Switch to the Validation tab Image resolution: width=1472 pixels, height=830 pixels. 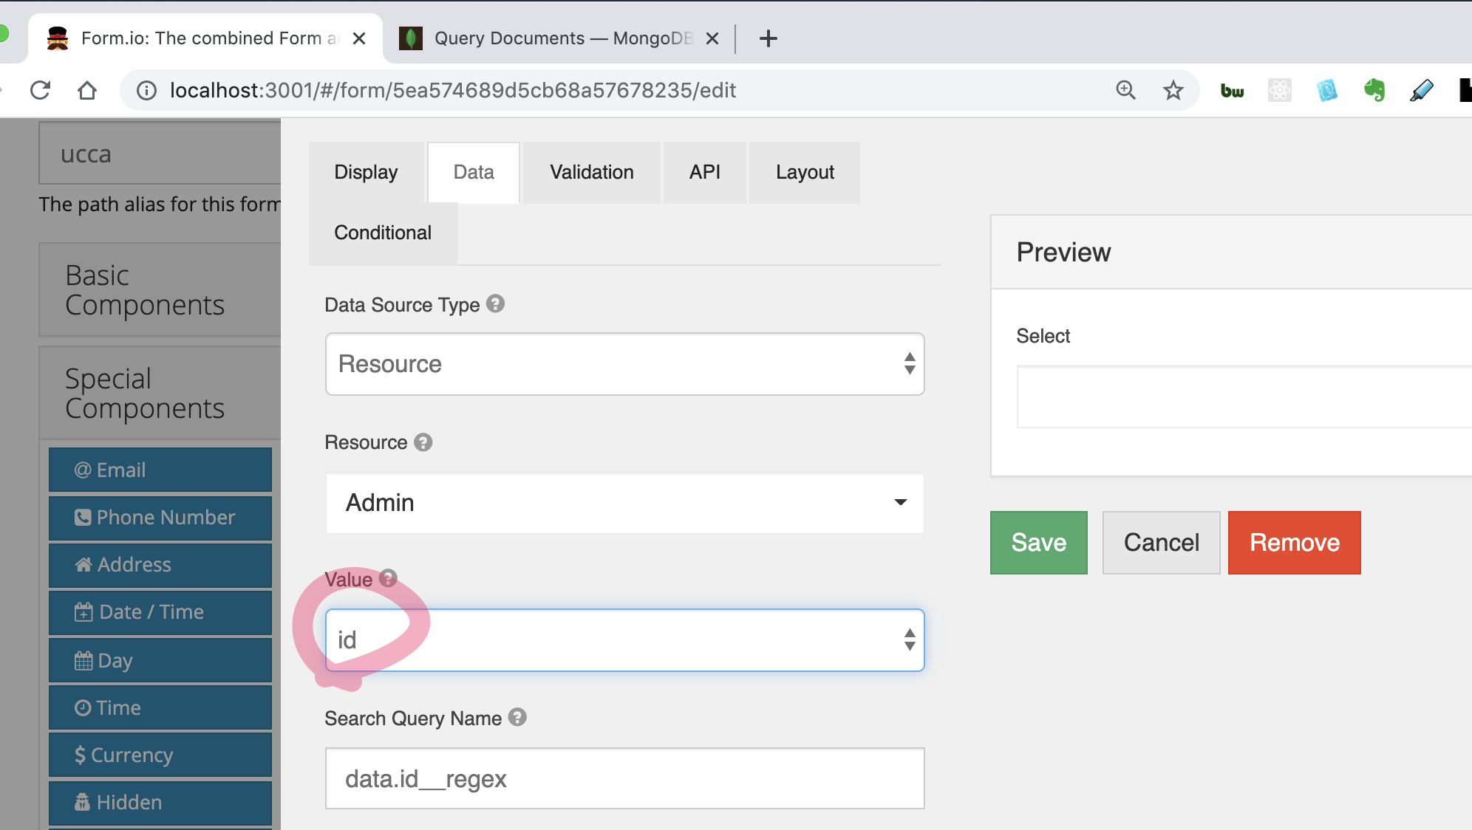591,172
